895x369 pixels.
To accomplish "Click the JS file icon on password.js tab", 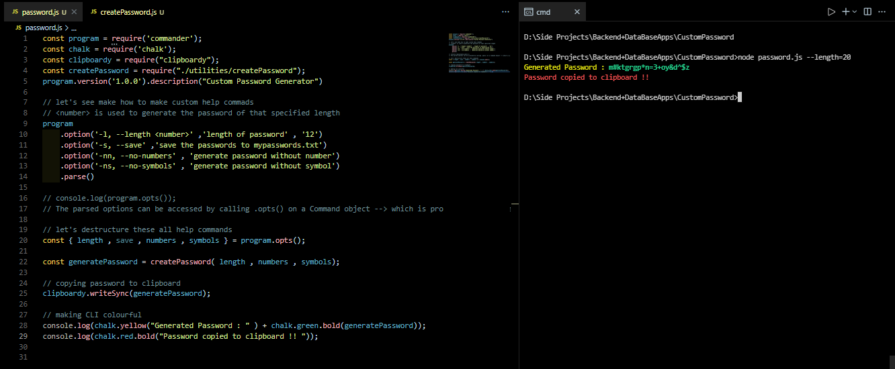I will tap(15, 12).
